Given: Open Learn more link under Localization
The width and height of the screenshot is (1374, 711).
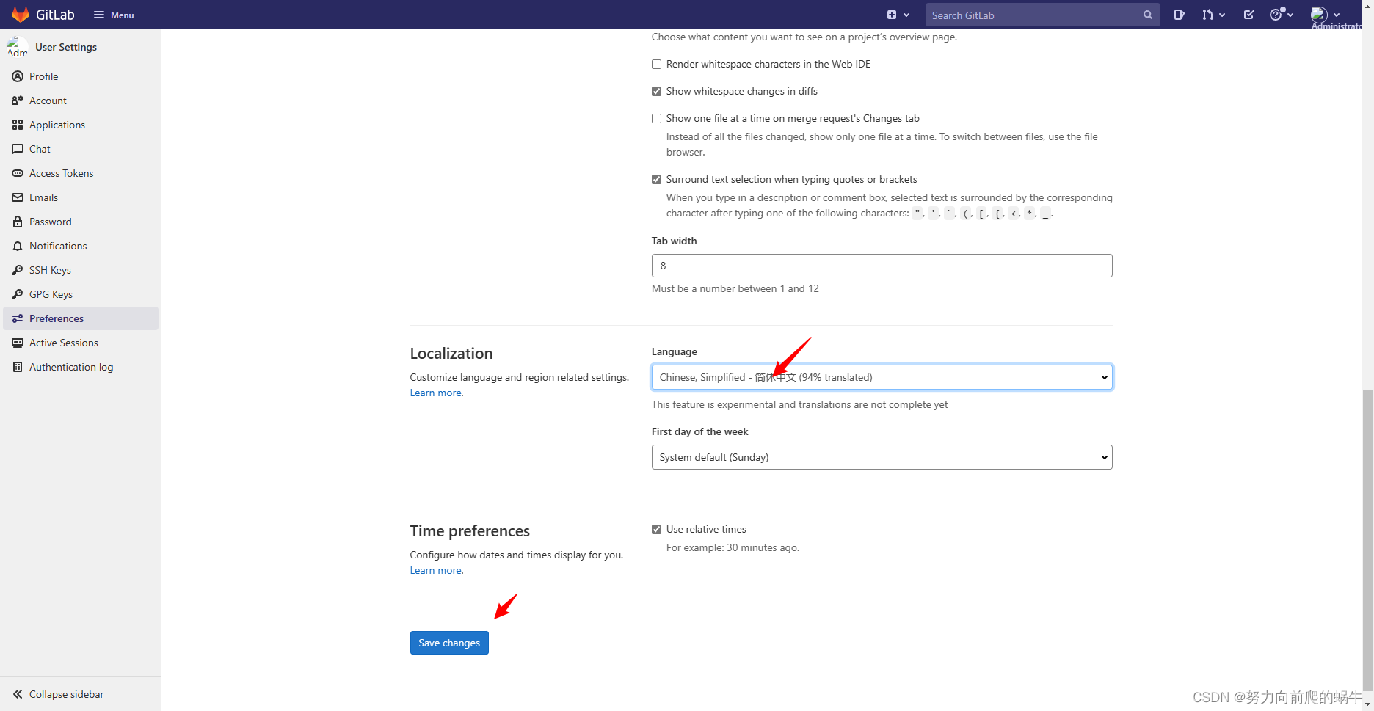Looking at the screenshot, I should point(436,393).
